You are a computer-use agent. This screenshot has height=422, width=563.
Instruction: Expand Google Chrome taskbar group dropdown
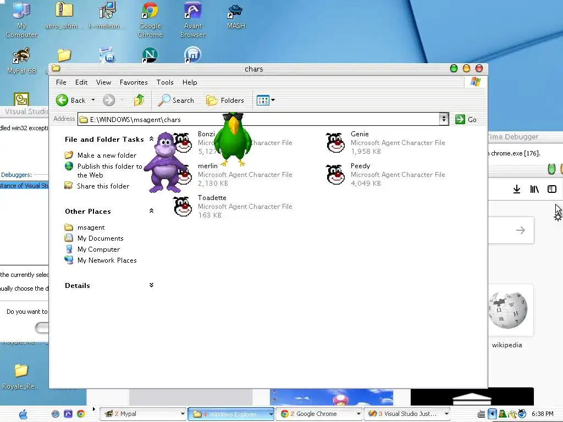(358, 414)
